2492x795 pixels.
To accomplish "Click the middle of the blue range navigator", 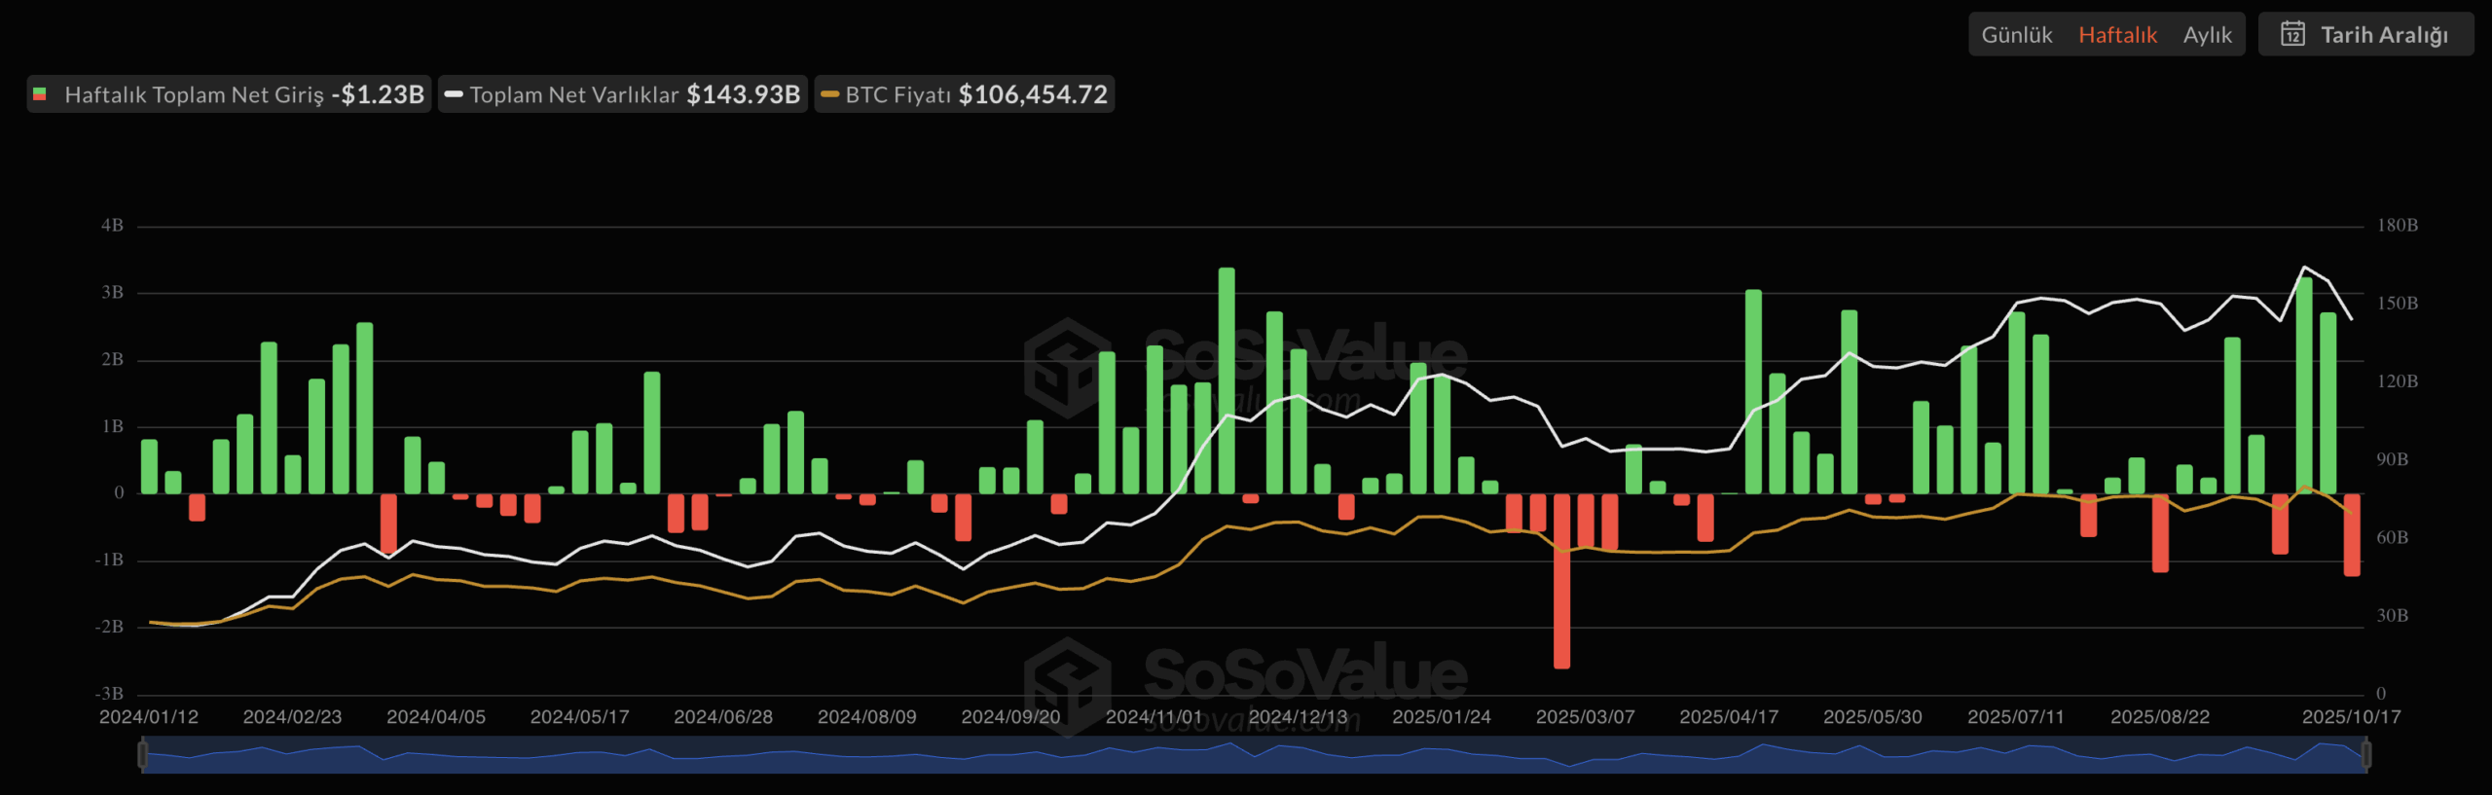I will [1254, 756].
